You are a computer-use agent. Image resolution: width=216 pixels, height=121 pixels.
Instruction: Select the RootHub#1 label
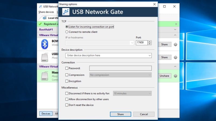46,30
